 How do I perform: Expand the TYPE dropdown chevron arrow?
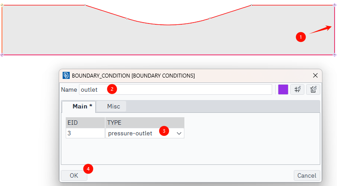[179, 133]
